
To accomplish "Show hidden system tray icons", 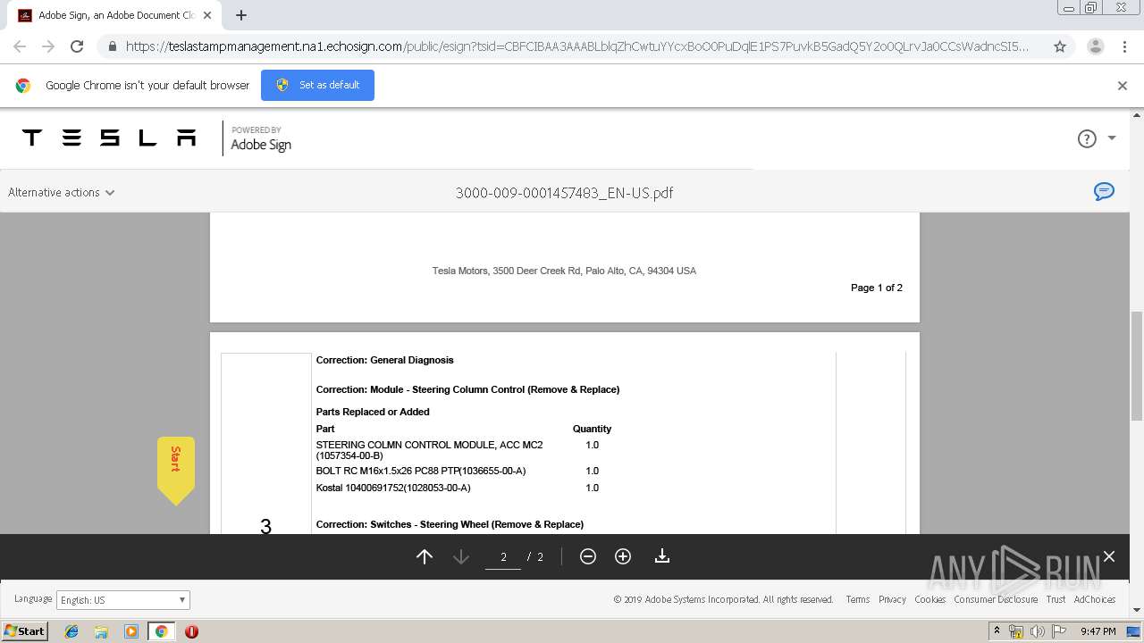I will pyautogui.click(x=997, y=631).
